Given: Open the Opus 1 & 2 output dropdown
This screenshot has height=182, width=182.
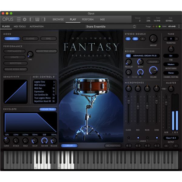Looking at the screenshot, I should (x=171, y=138).
